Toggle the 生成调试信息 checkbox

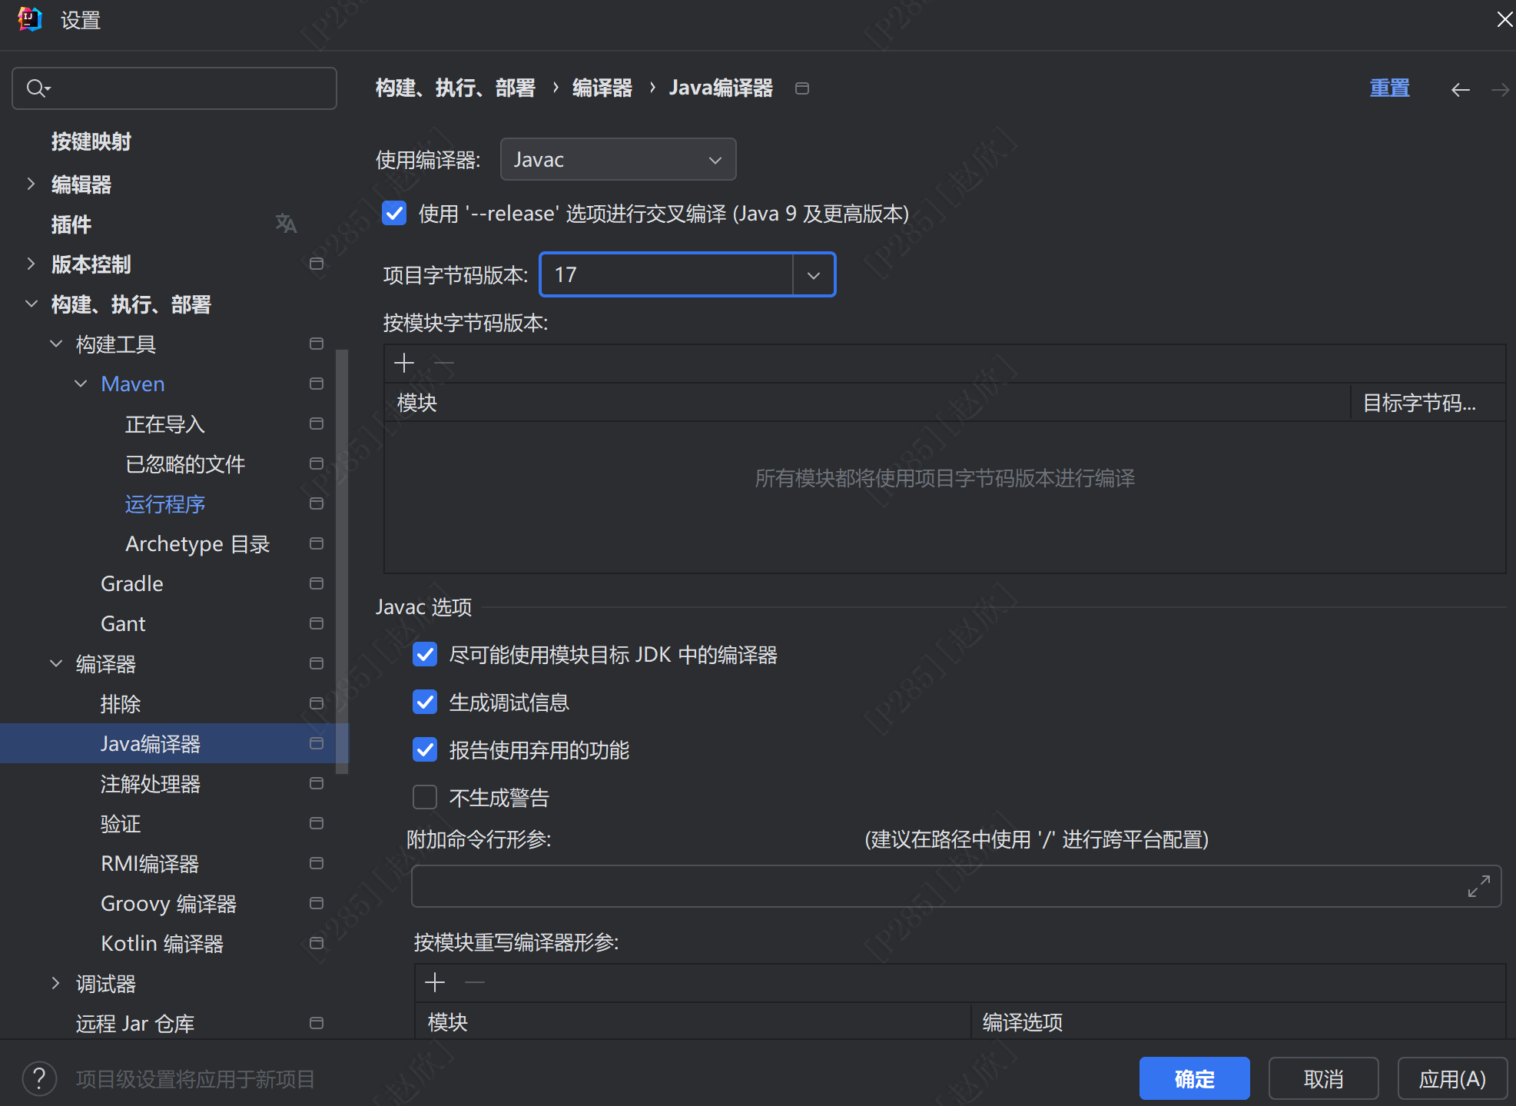425,702
